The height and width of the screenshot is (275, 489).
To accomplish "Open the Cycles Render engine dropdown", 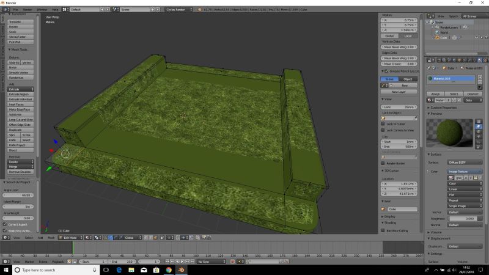I will 178,10.
